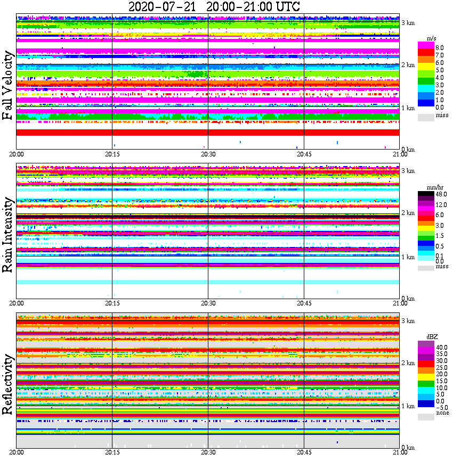Select the 35.0 value in the dBZ legend
The image size is (453, 462).
442,354
